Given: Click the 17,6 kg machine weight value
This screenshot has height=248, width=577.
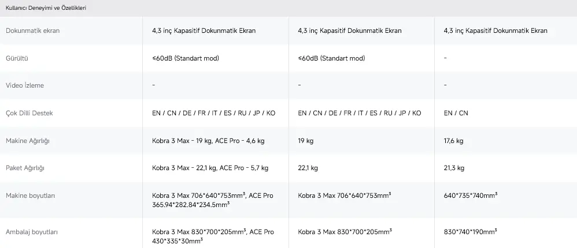Looking at the screenshot, I should (453, 141).
